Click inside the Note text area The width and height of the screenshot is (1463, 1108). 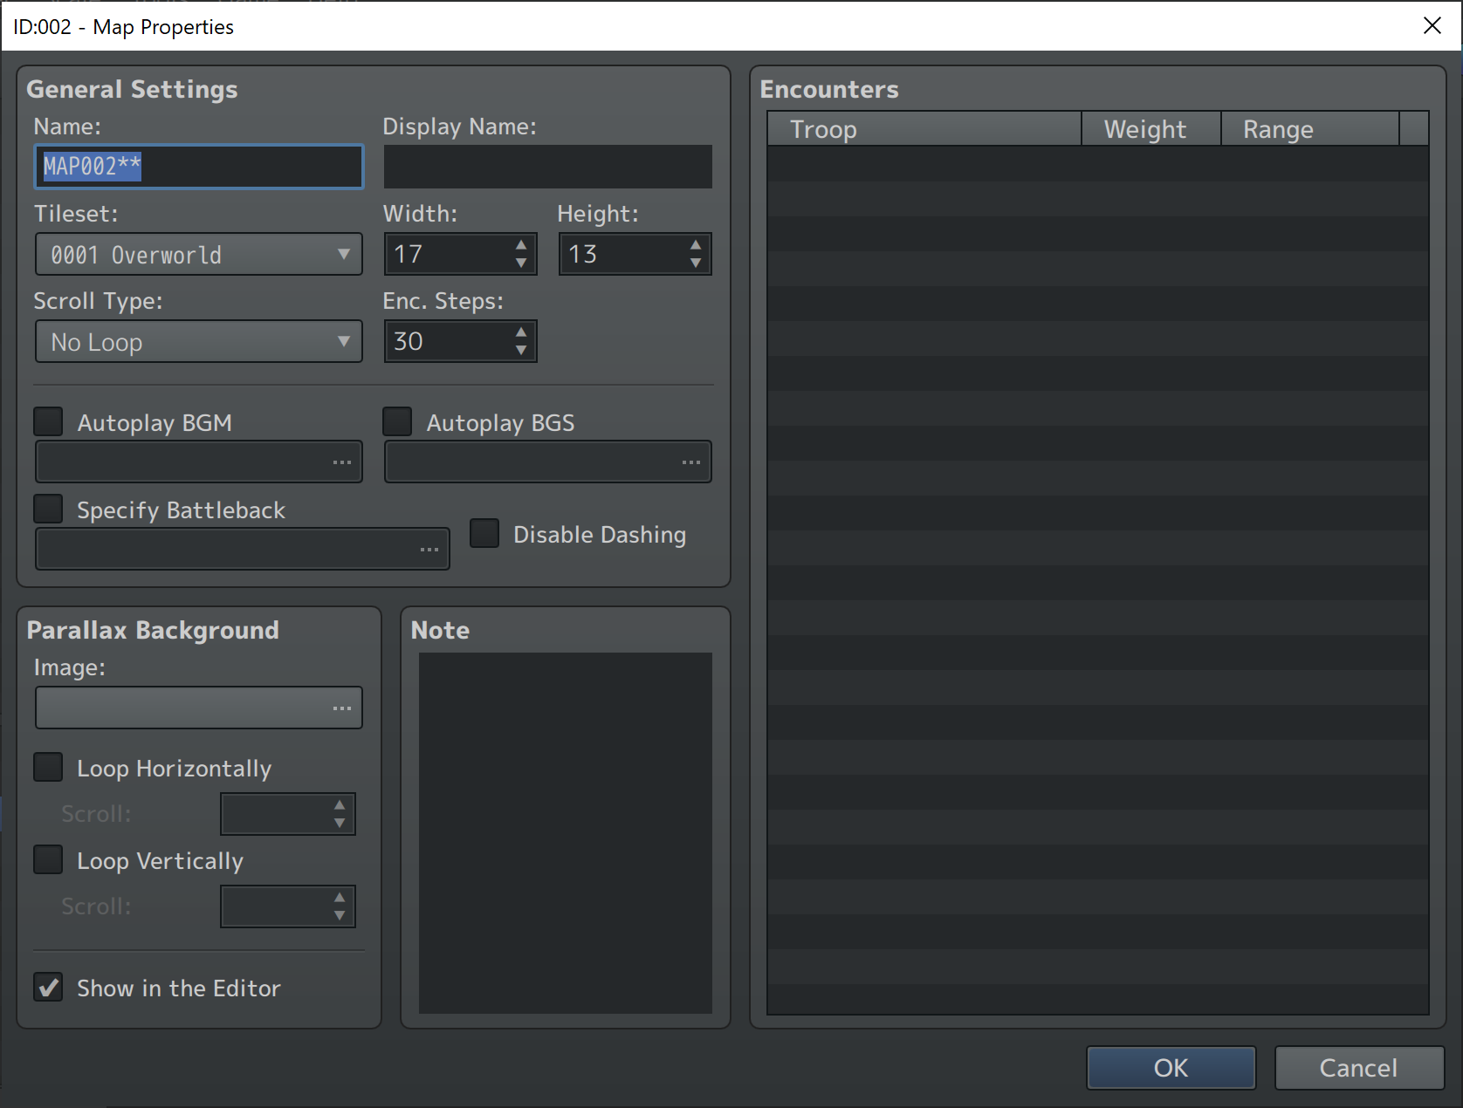pos(566,833)
